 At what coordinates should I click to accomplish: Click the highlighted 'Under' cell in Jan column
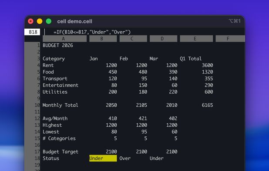tap(103, 158)
